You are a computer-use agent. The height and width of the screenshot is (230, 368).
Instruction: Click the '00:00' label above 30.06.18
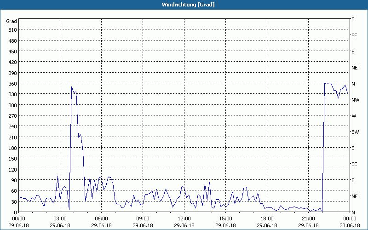350,219
